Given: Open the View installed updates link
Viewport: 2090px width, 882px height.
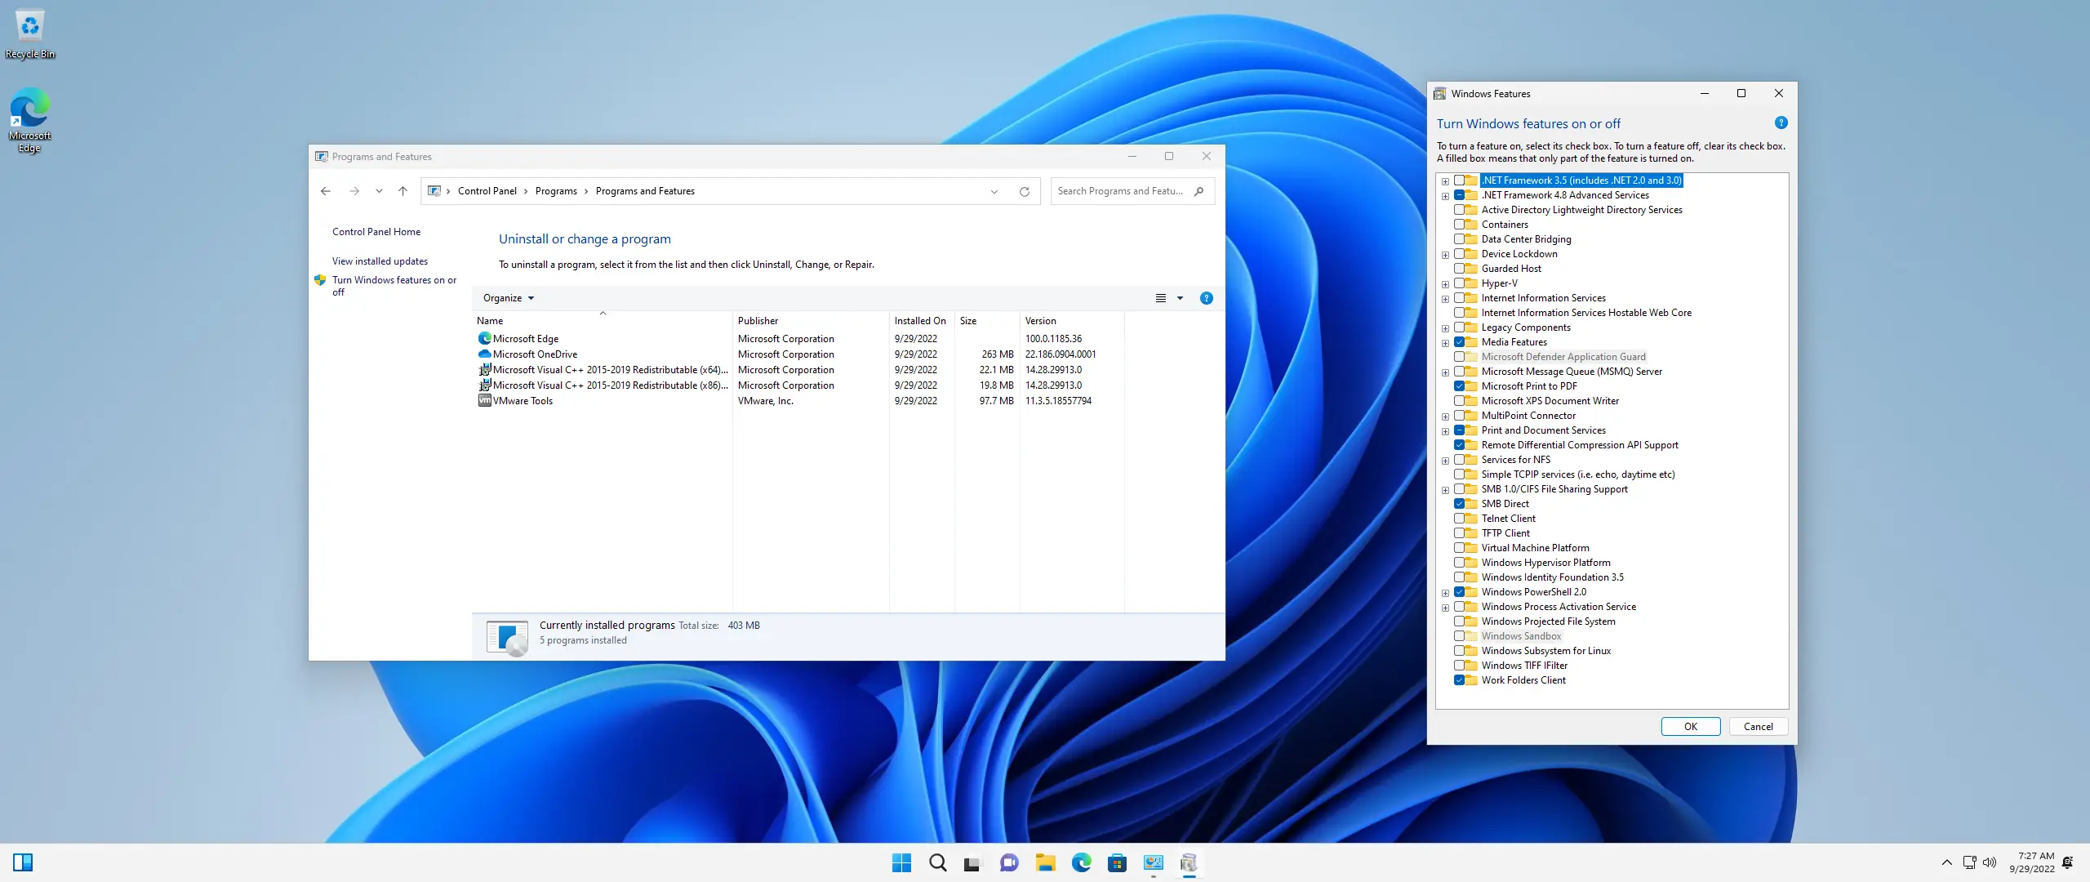Looking at the screenshot, I should pyautogui.click(x=380, y=261).
